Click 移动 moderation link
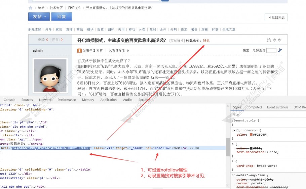Viewport: 306px width, 189px height. (x=132, y=30)
